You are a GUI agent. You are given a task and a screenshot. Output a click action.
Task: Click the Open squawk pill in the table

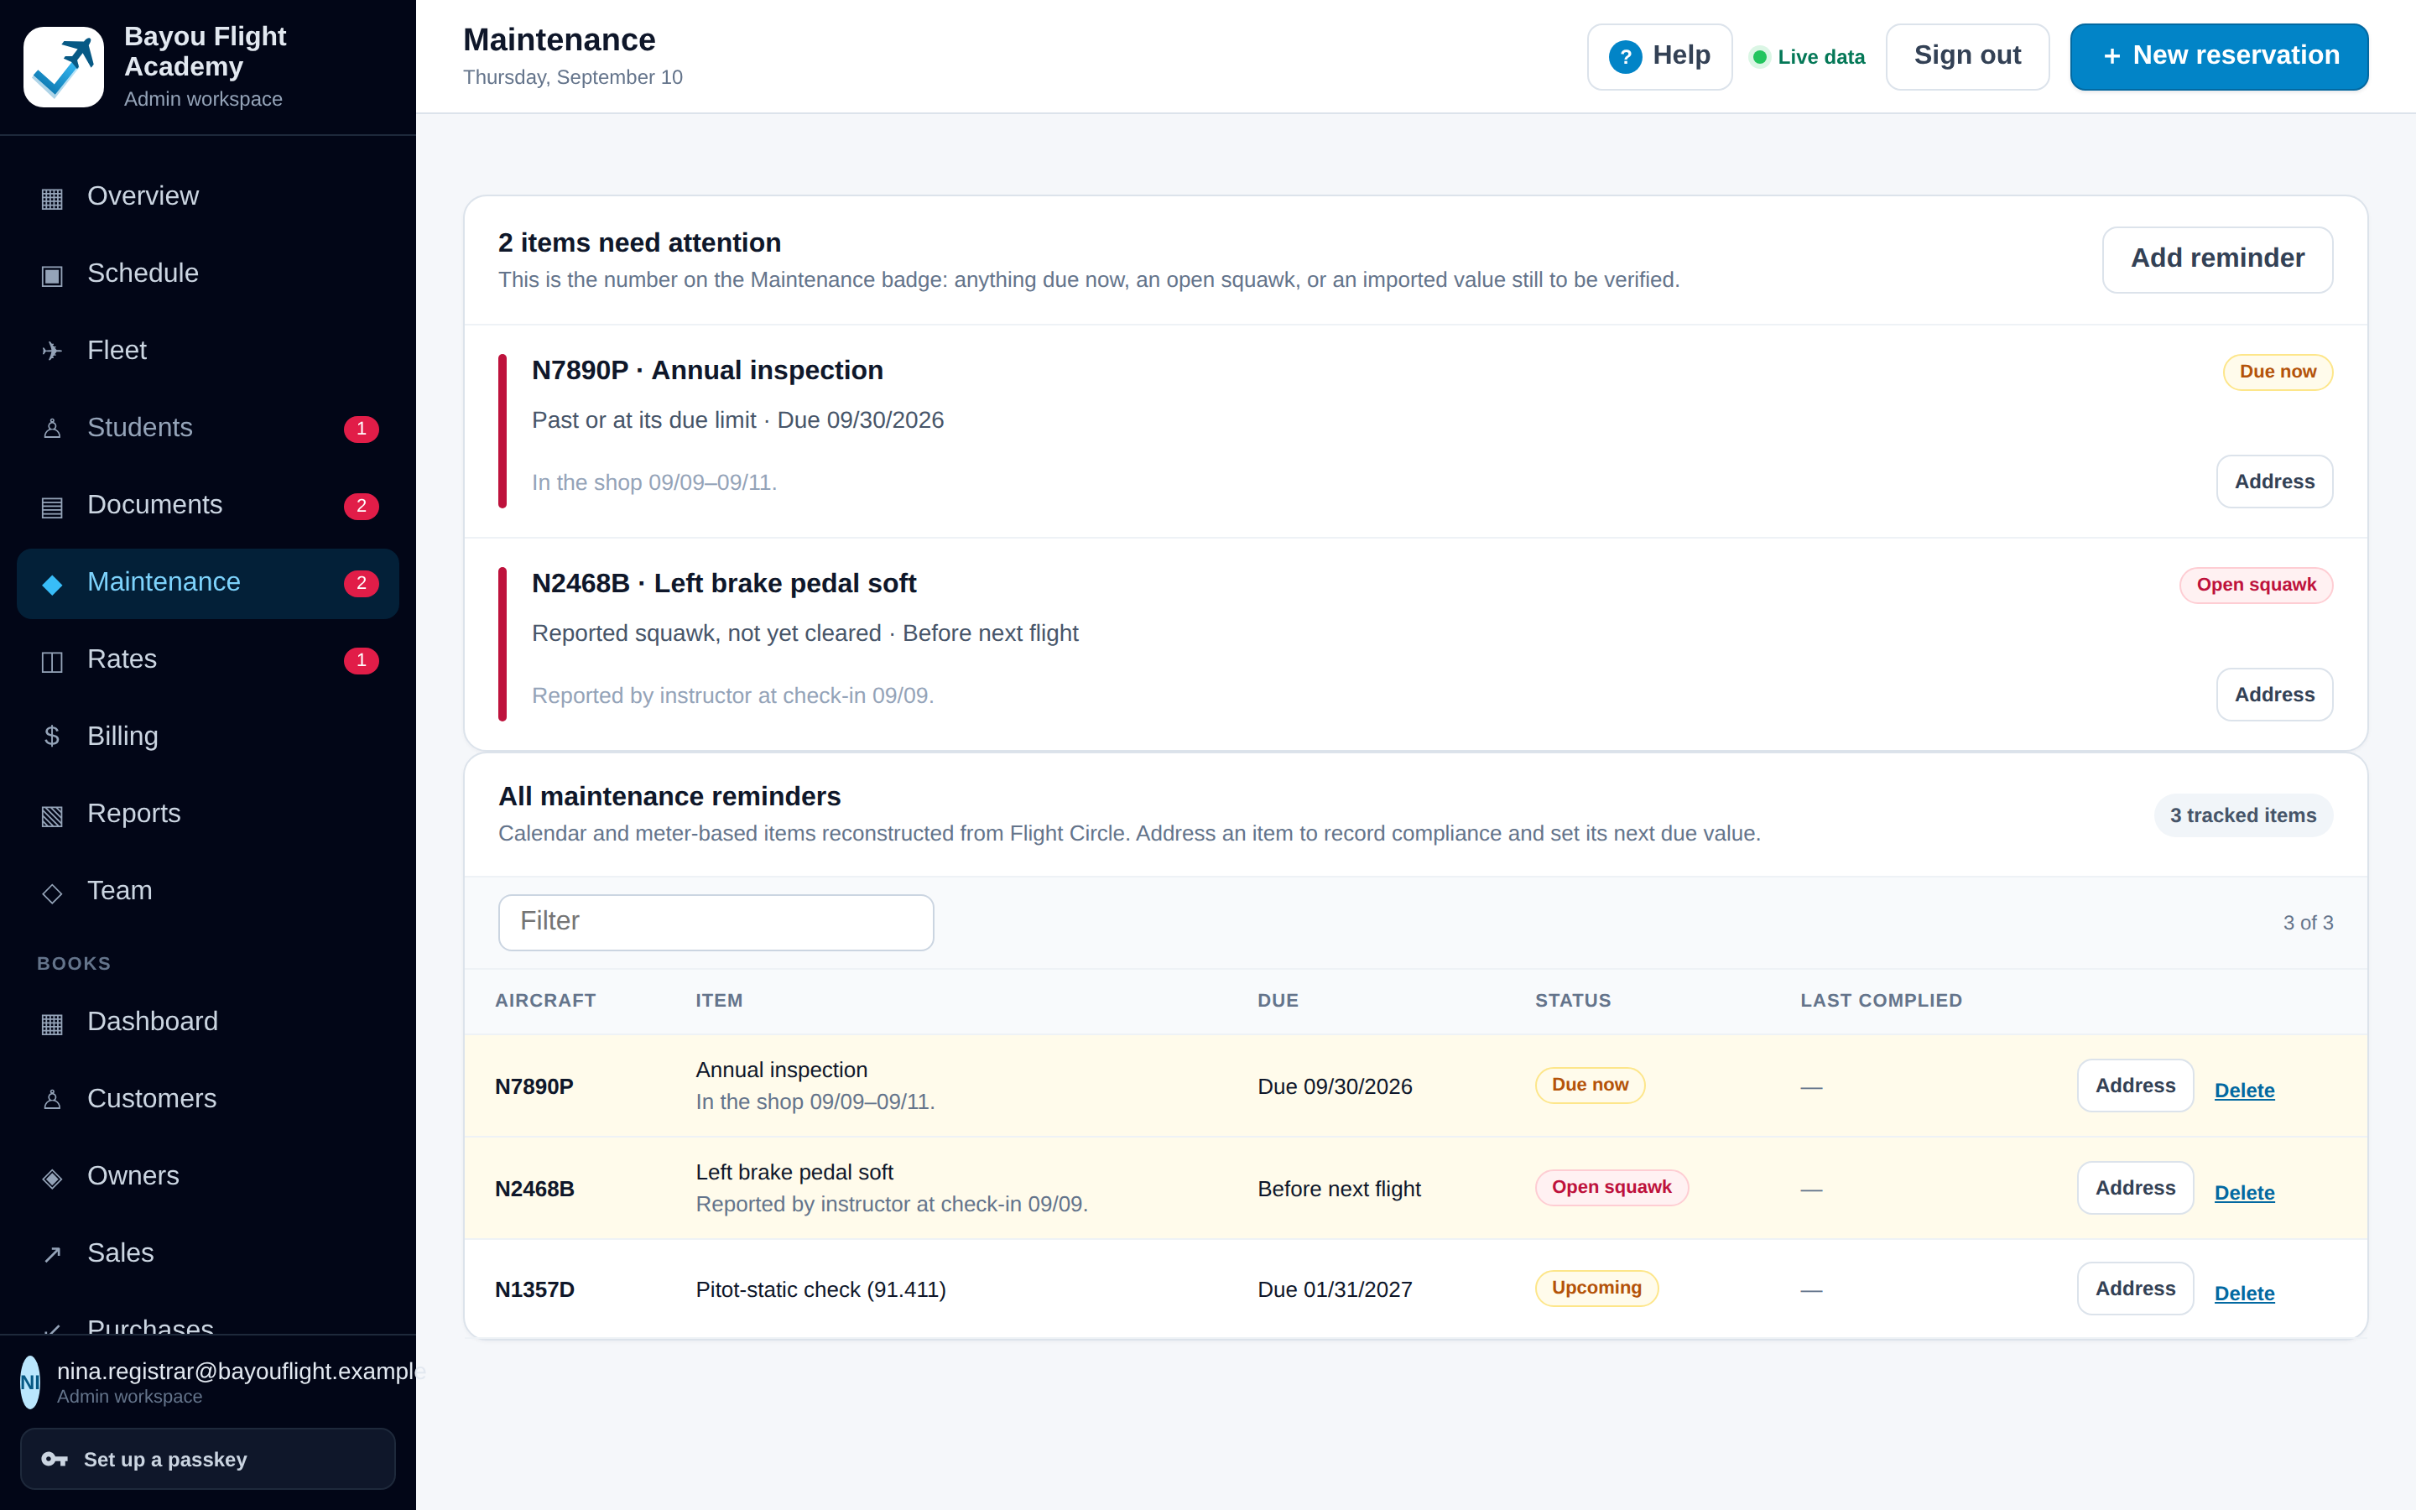coord(1612,1187)
